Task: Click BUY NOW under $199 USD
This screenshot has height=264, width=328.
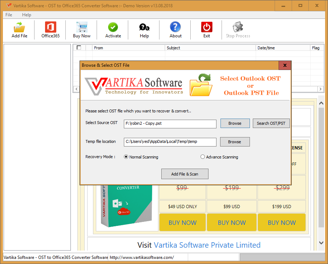Action: [282, 222]
